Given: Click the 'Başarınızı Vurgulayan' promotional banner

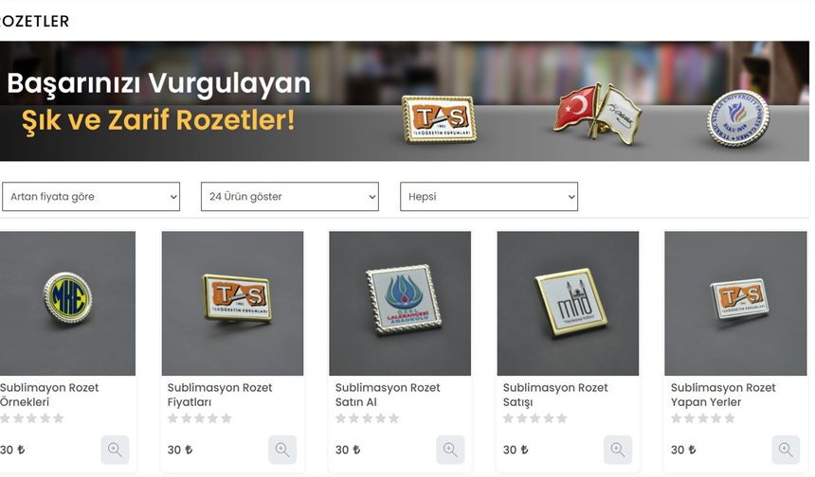Looking at the screenshot, I should click(405, 101).
